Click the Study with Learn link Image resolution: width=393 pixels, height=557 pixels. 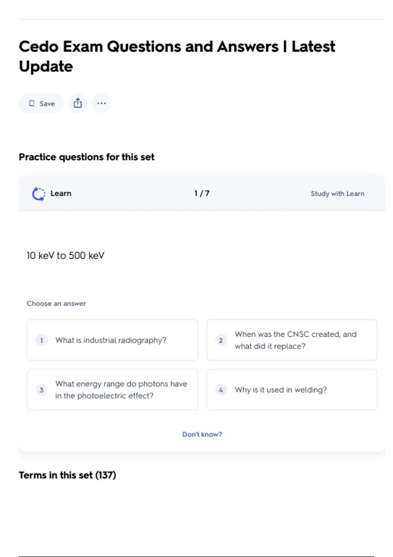pyautogui.click(x=337, y=194)
